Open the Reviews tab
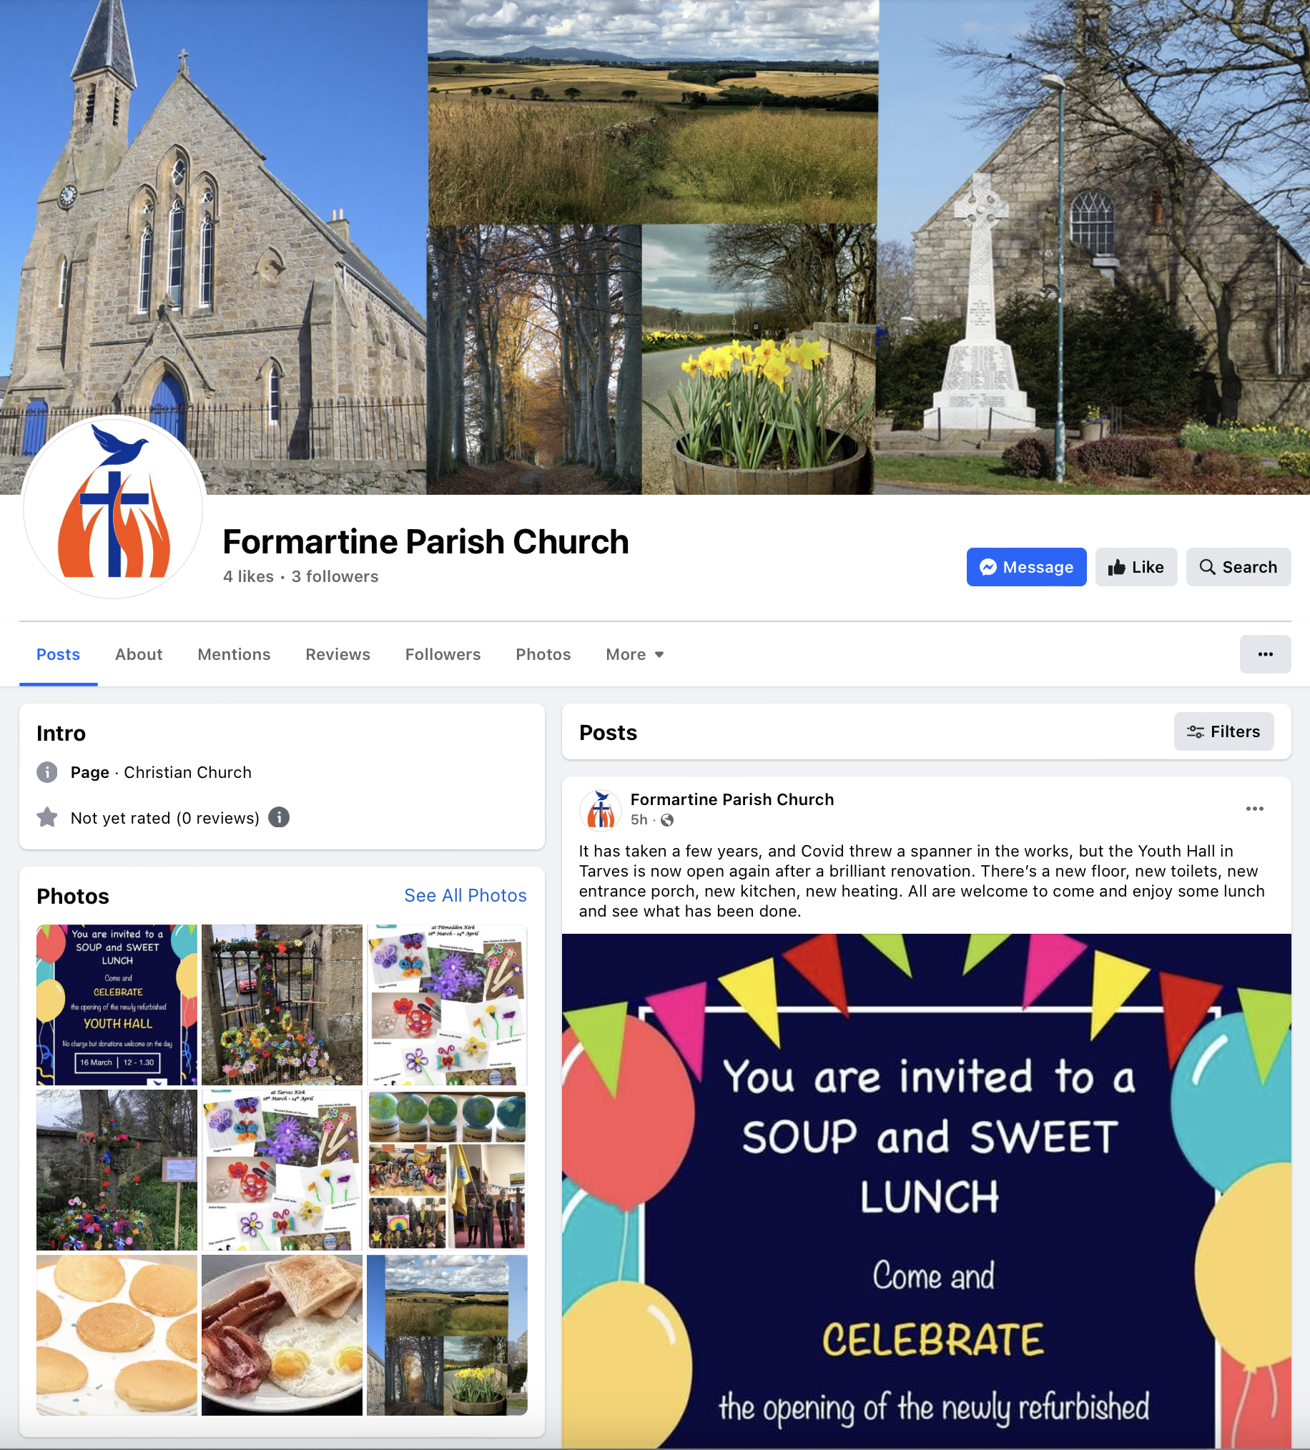1310x1450 pixels. coord(338,654)
